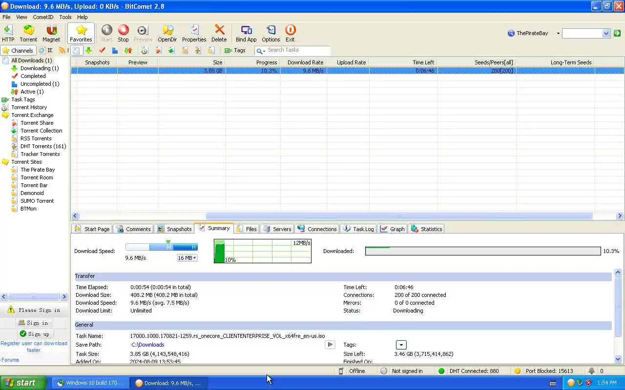Viewport: 625px width, 390px height.
Task: Filter active tasks with up-down arrows icon
Action: click(128, 50)
